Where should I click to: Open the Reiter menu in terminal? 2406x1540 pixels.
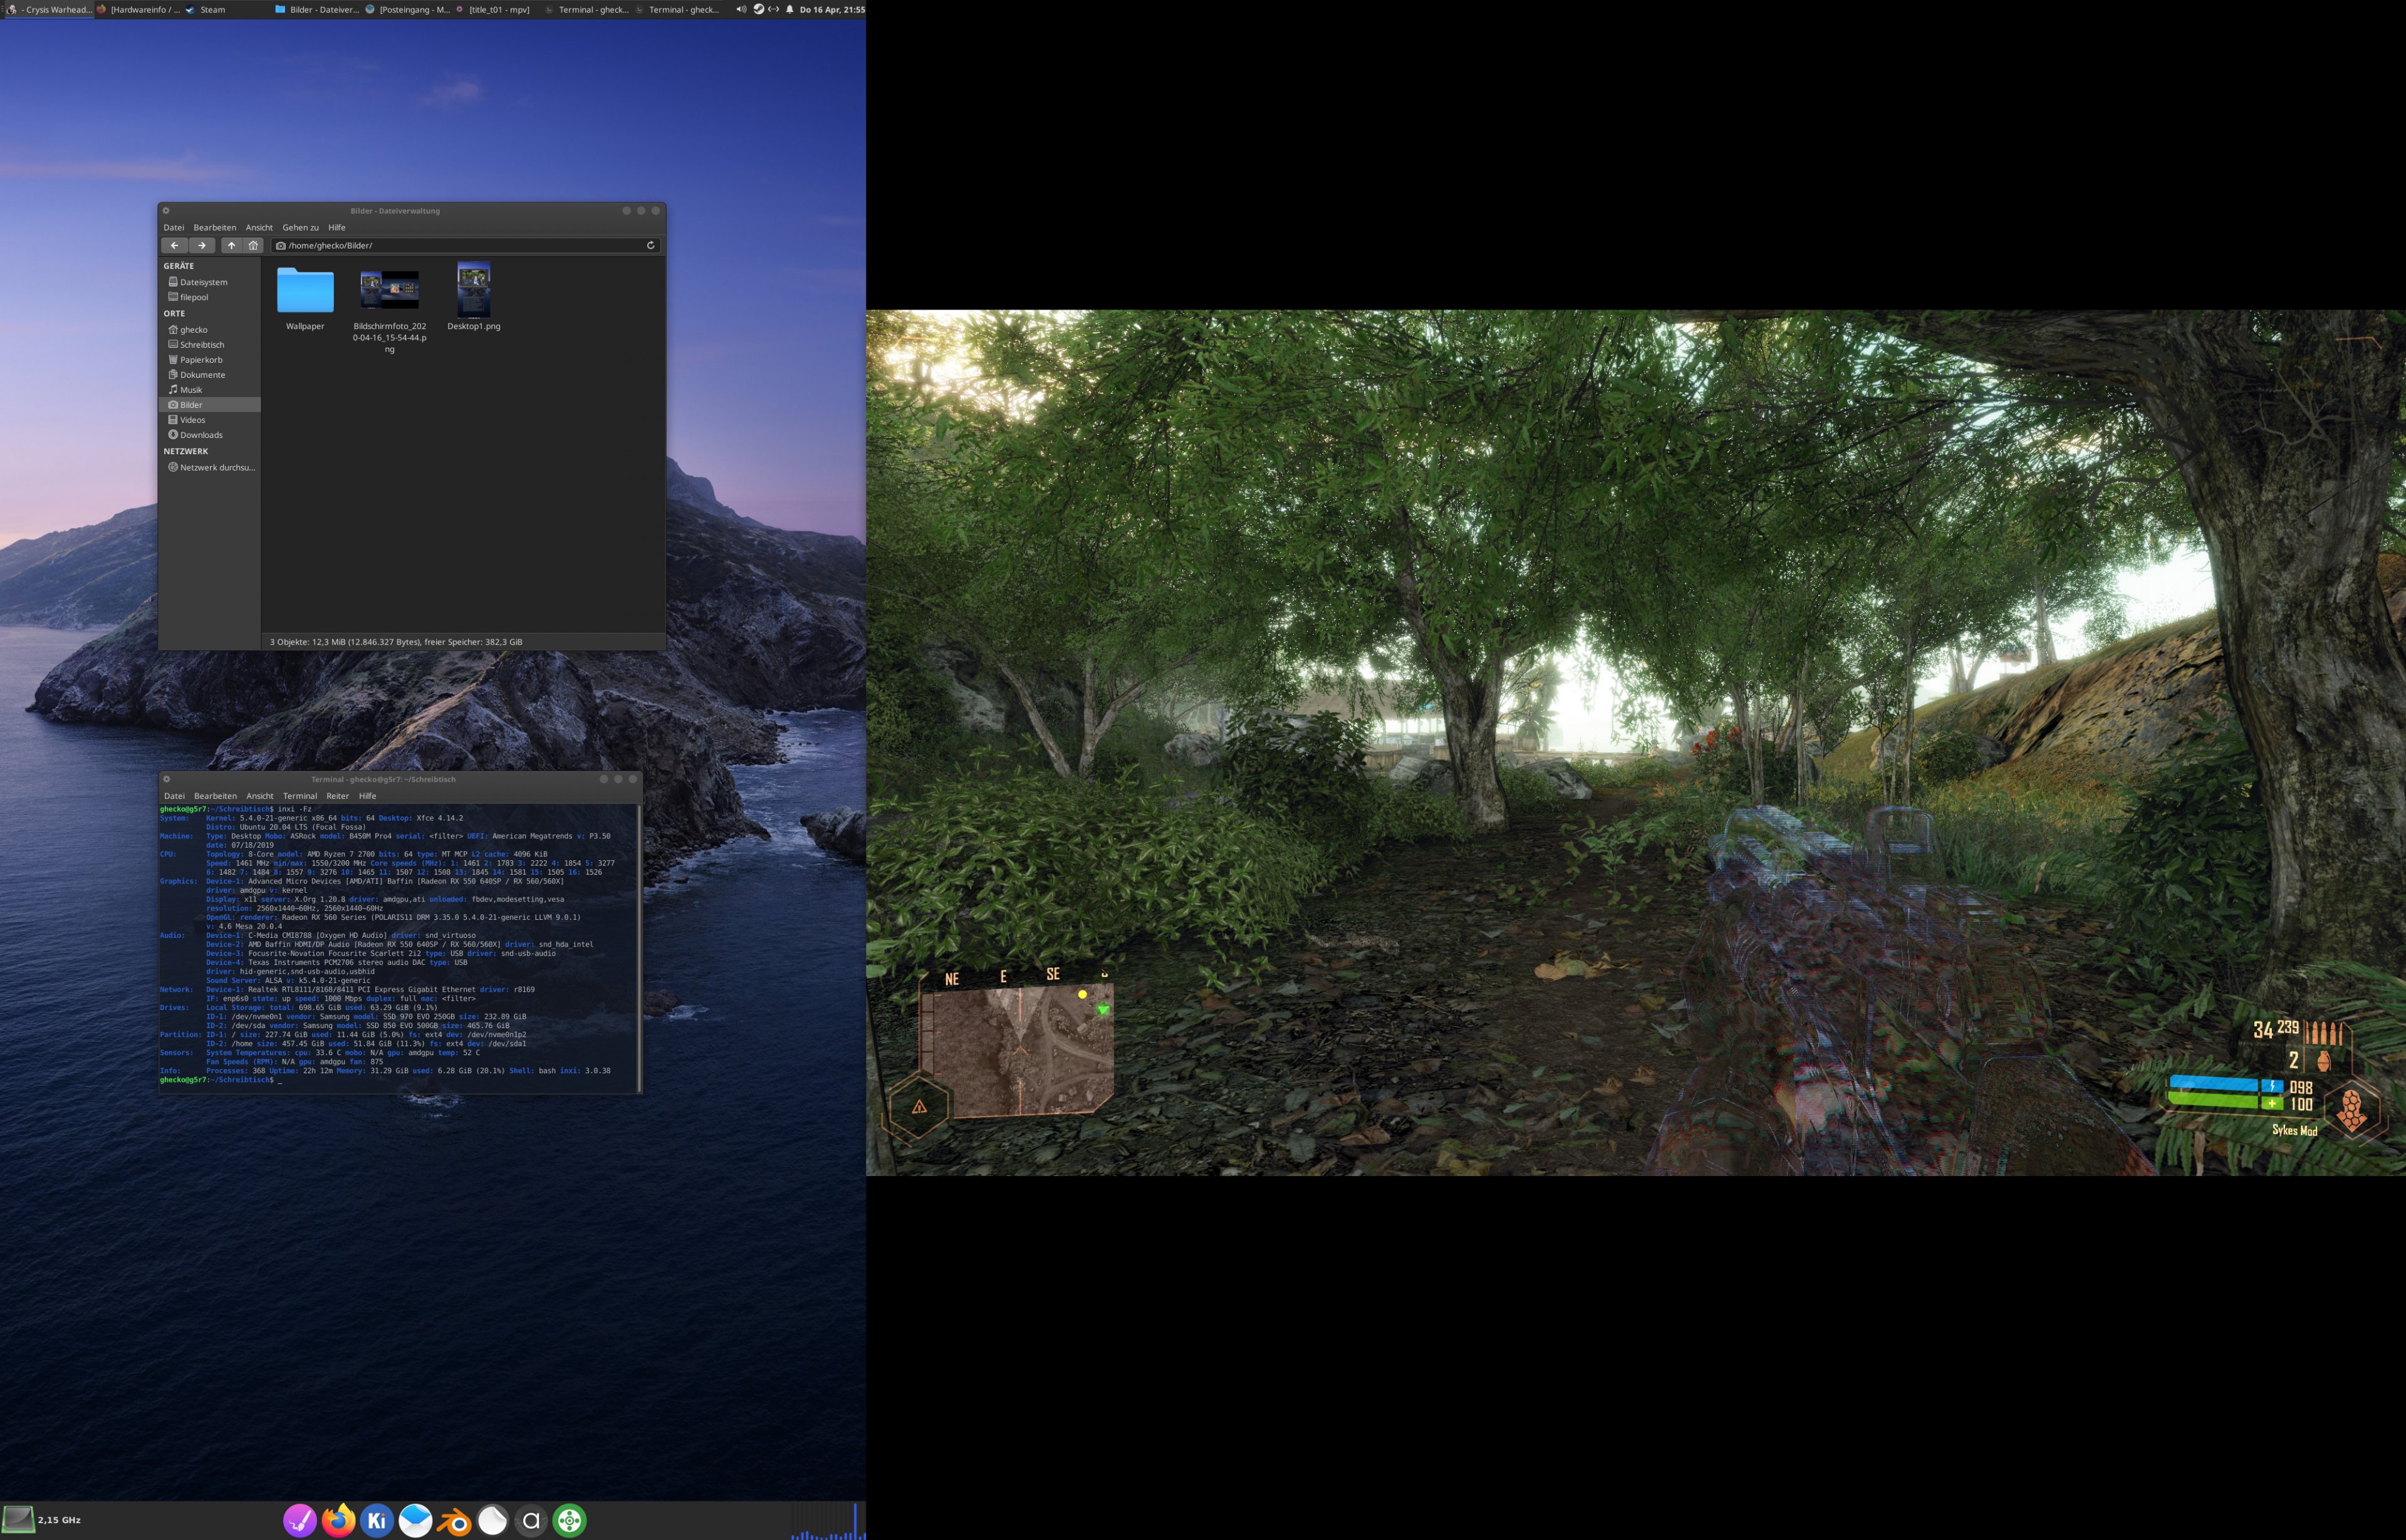[x=337, y=796]
